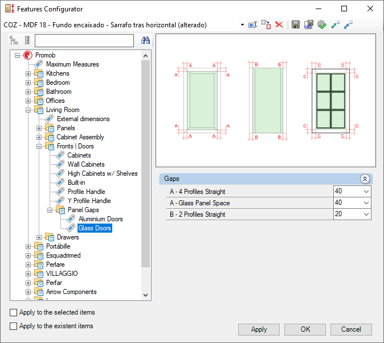
Task: Collapse the Gaps section chevron
Action: click(365, 179)
